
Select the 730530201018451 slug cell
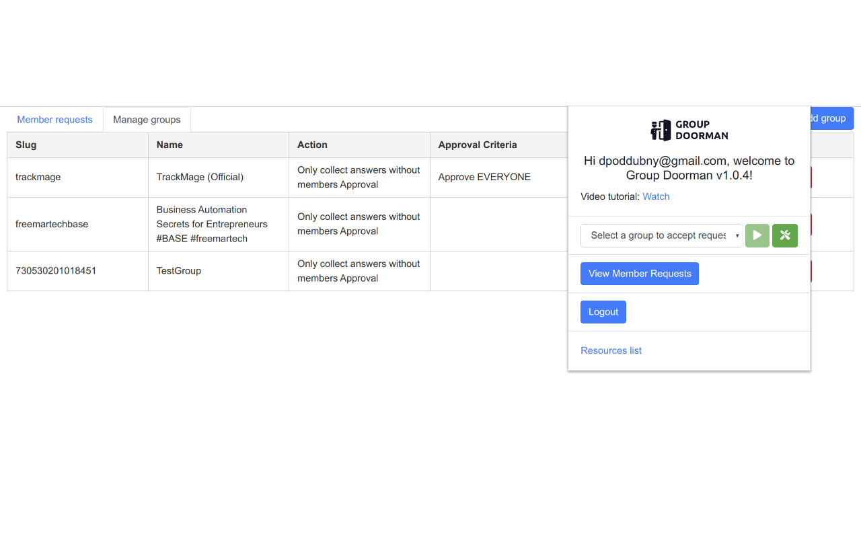(x=77, y=271)
